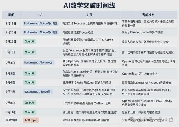This screenshot has width=179, height=127.
Task: Click text "得到二维Boussinesq系统的有限时间爆破解法"
Action: [x=90, y=24]
